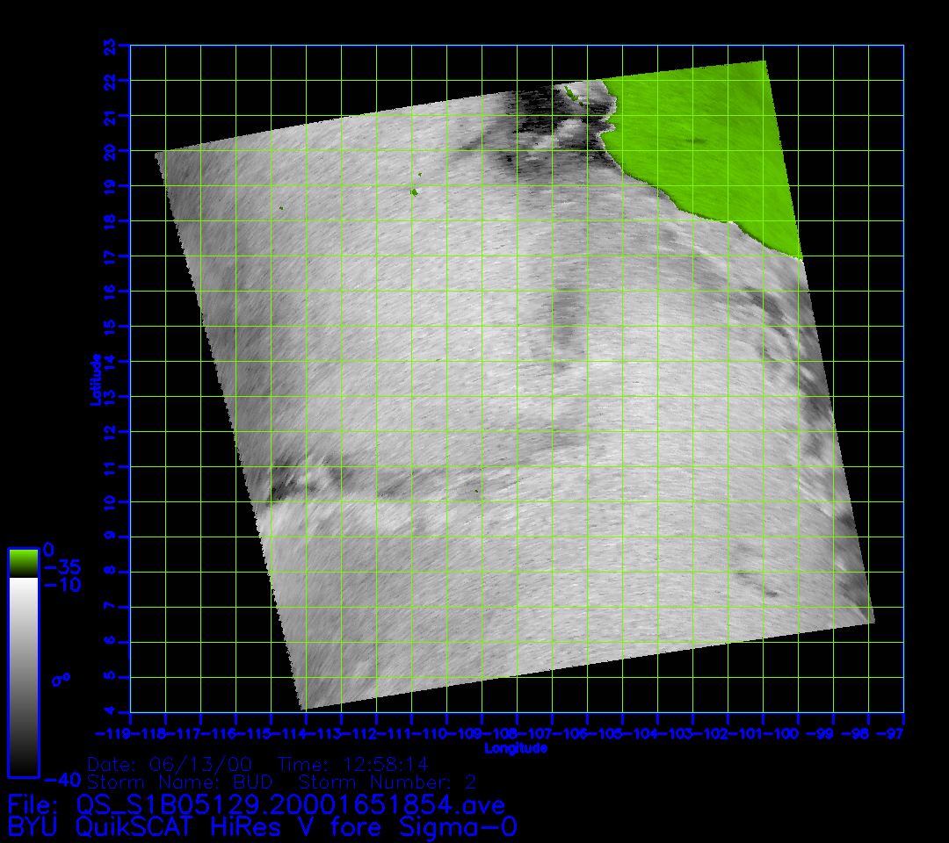Click the -40 label below the color bar
Image resolution: width=949 pixels, height=843 pixels.
[x=62, y=779]
